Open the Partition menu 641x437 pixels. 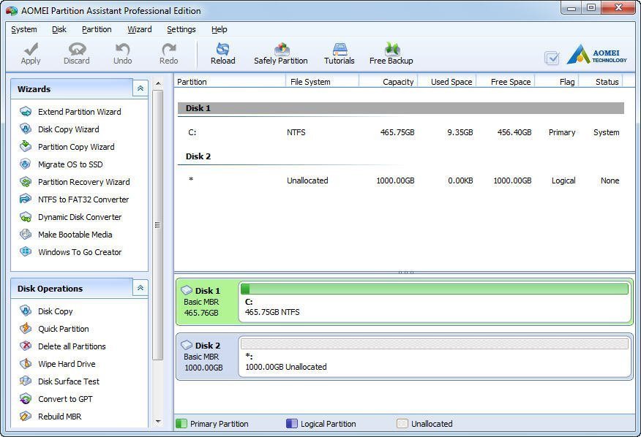(x=97, y=29)
